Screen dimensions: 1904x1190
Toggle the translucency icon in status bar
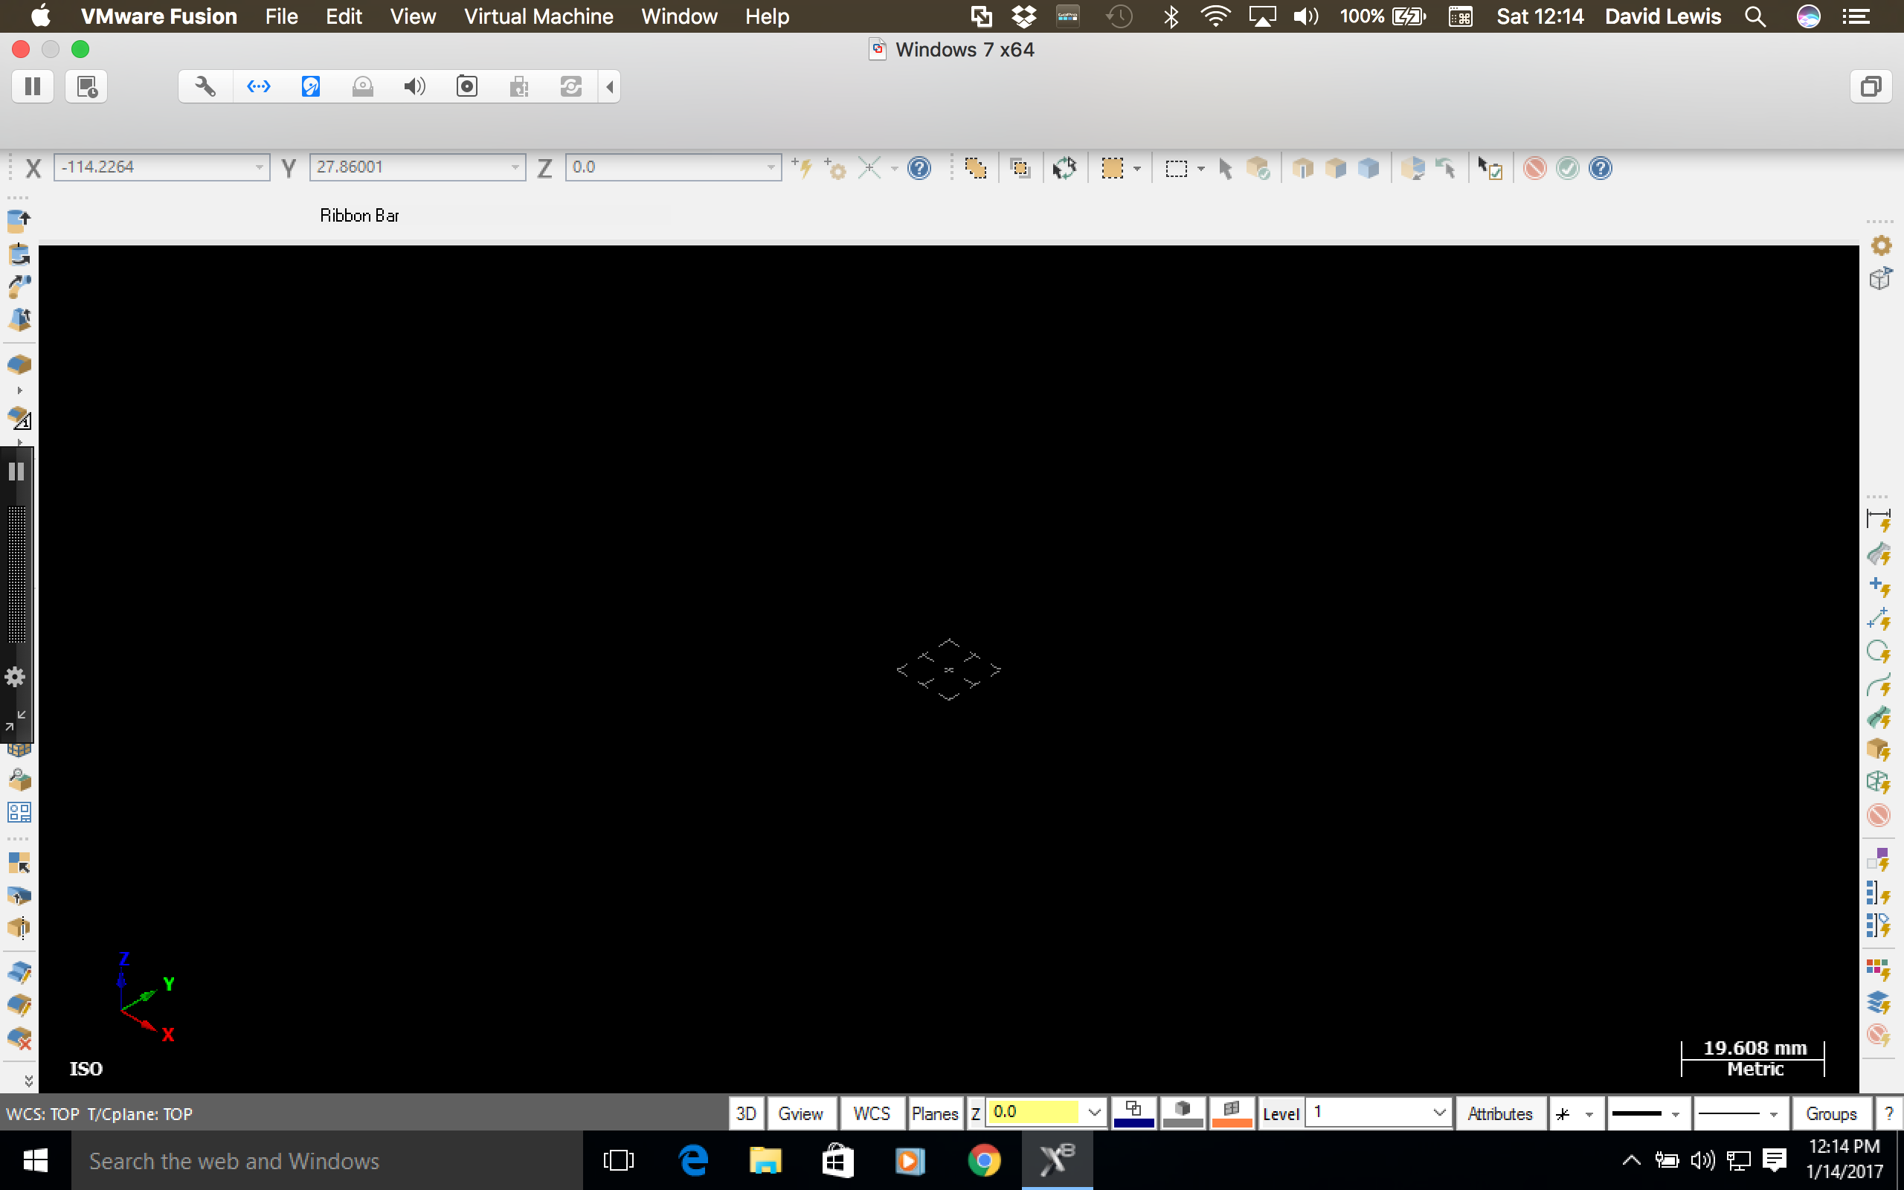1230,1112
